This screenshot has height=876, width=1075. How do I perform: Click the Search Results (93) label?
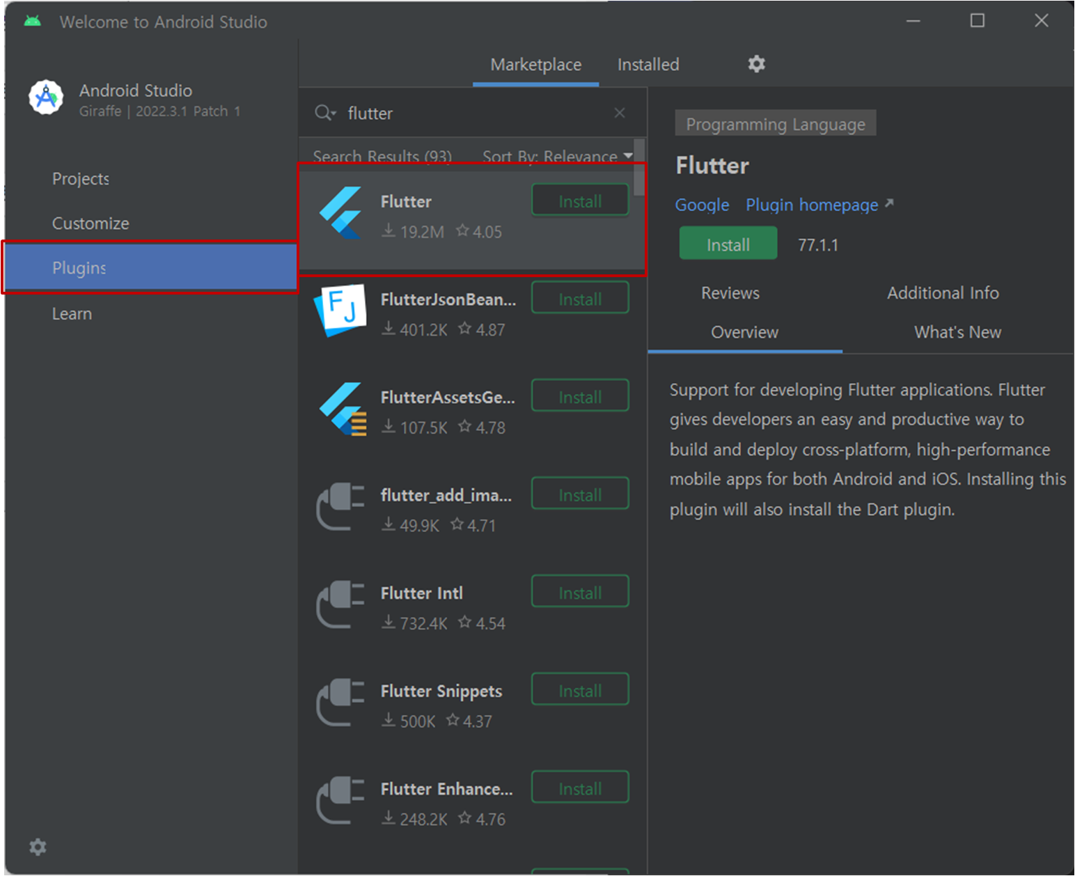click(382, 156)
